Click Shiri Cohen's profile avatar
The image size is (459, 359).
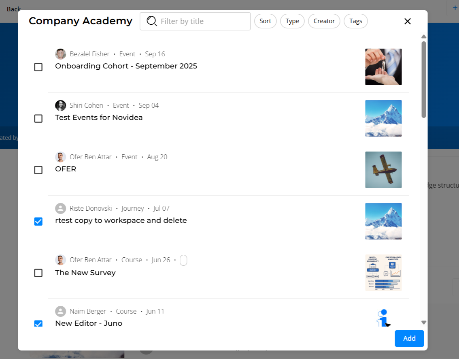pos(60,105)
